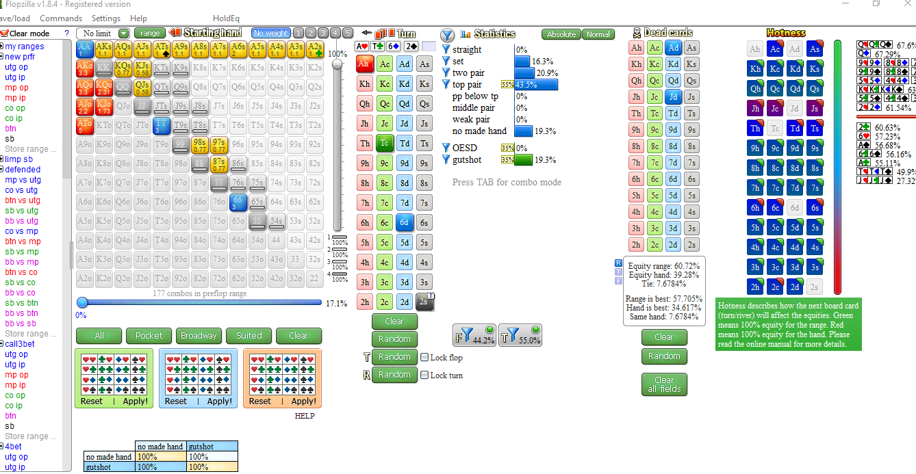The height and width of the screenshot is (474, 916).
Task: Click the gutshot filter funnel icon
Action: (x=446, y=159)
